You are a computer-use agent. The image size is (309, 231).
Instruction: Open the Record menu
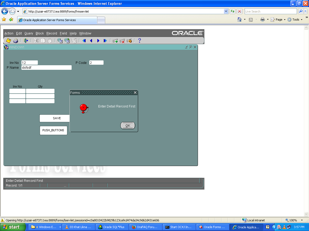pos(51,33)
